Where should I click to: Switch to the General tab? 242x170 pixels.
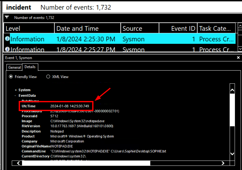coord(15,67)
